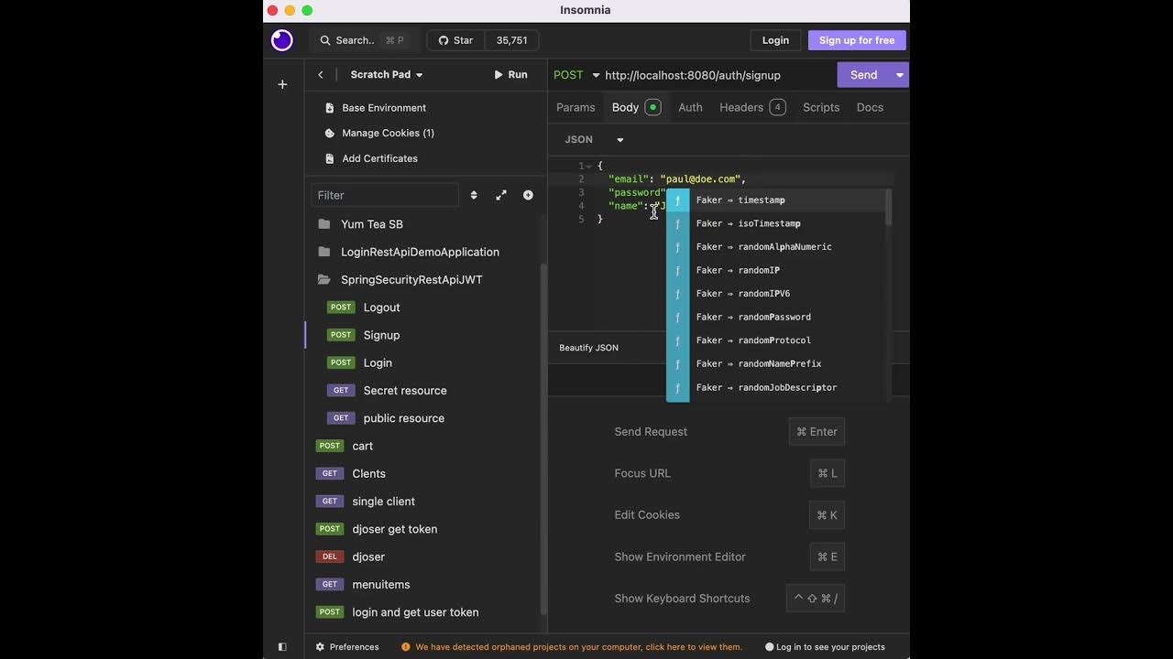Click the Filter input field
The image size is (1173, 659).
point(385,195)
